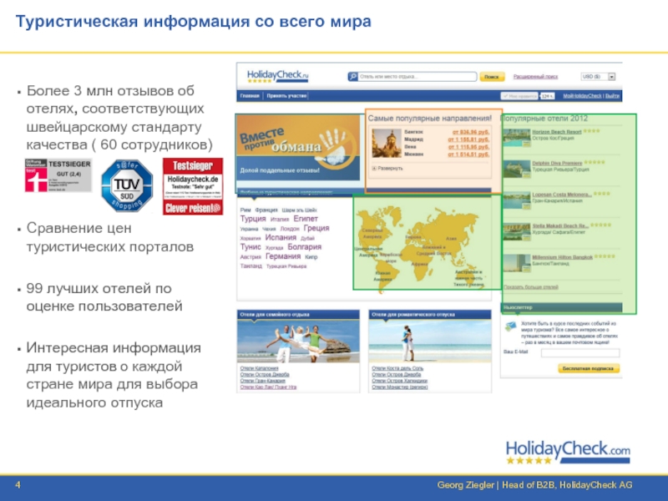Select Болгария in the destination tag cloud

(x=305, y=246)
